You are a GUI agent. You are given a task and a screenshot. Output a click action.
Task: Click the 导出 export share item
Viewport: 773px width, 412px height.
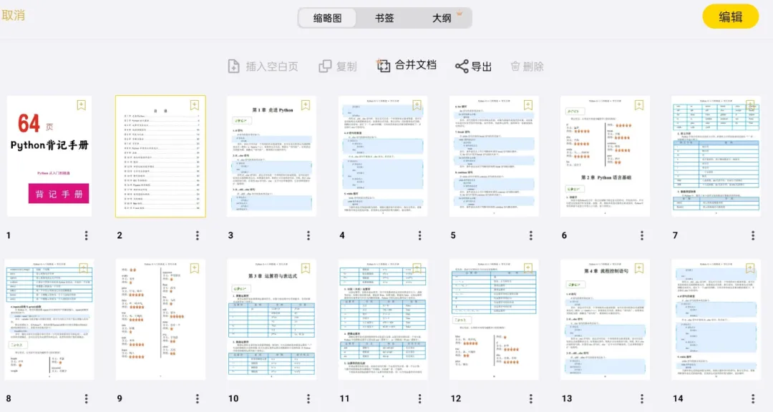[x=473, y=67]
